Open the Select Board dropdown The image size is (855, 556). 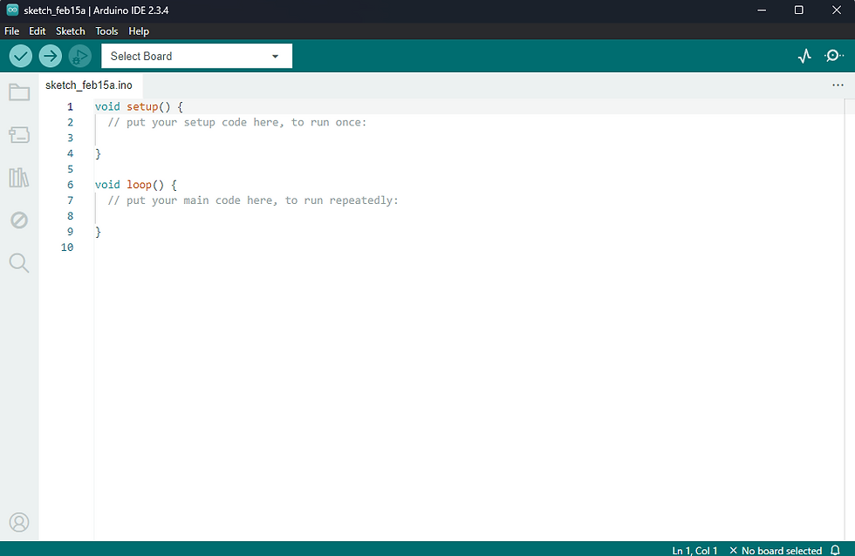tap(197, 56)
